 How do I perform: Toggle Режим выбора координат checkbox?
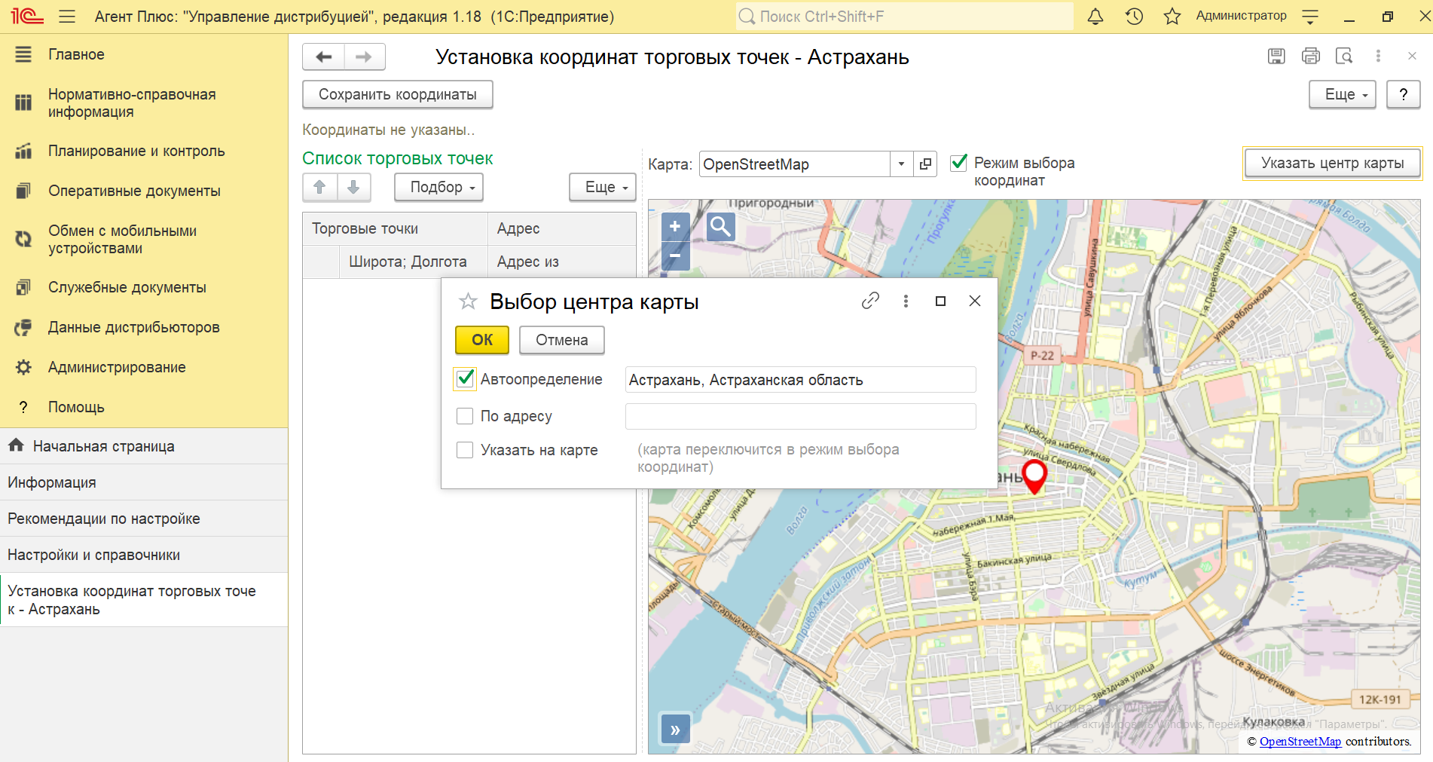958,162
